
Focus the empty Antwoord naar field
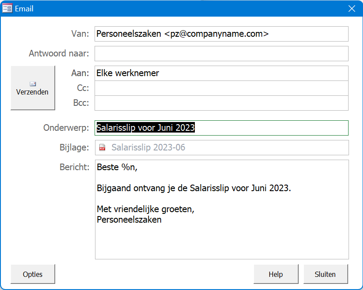221,53
